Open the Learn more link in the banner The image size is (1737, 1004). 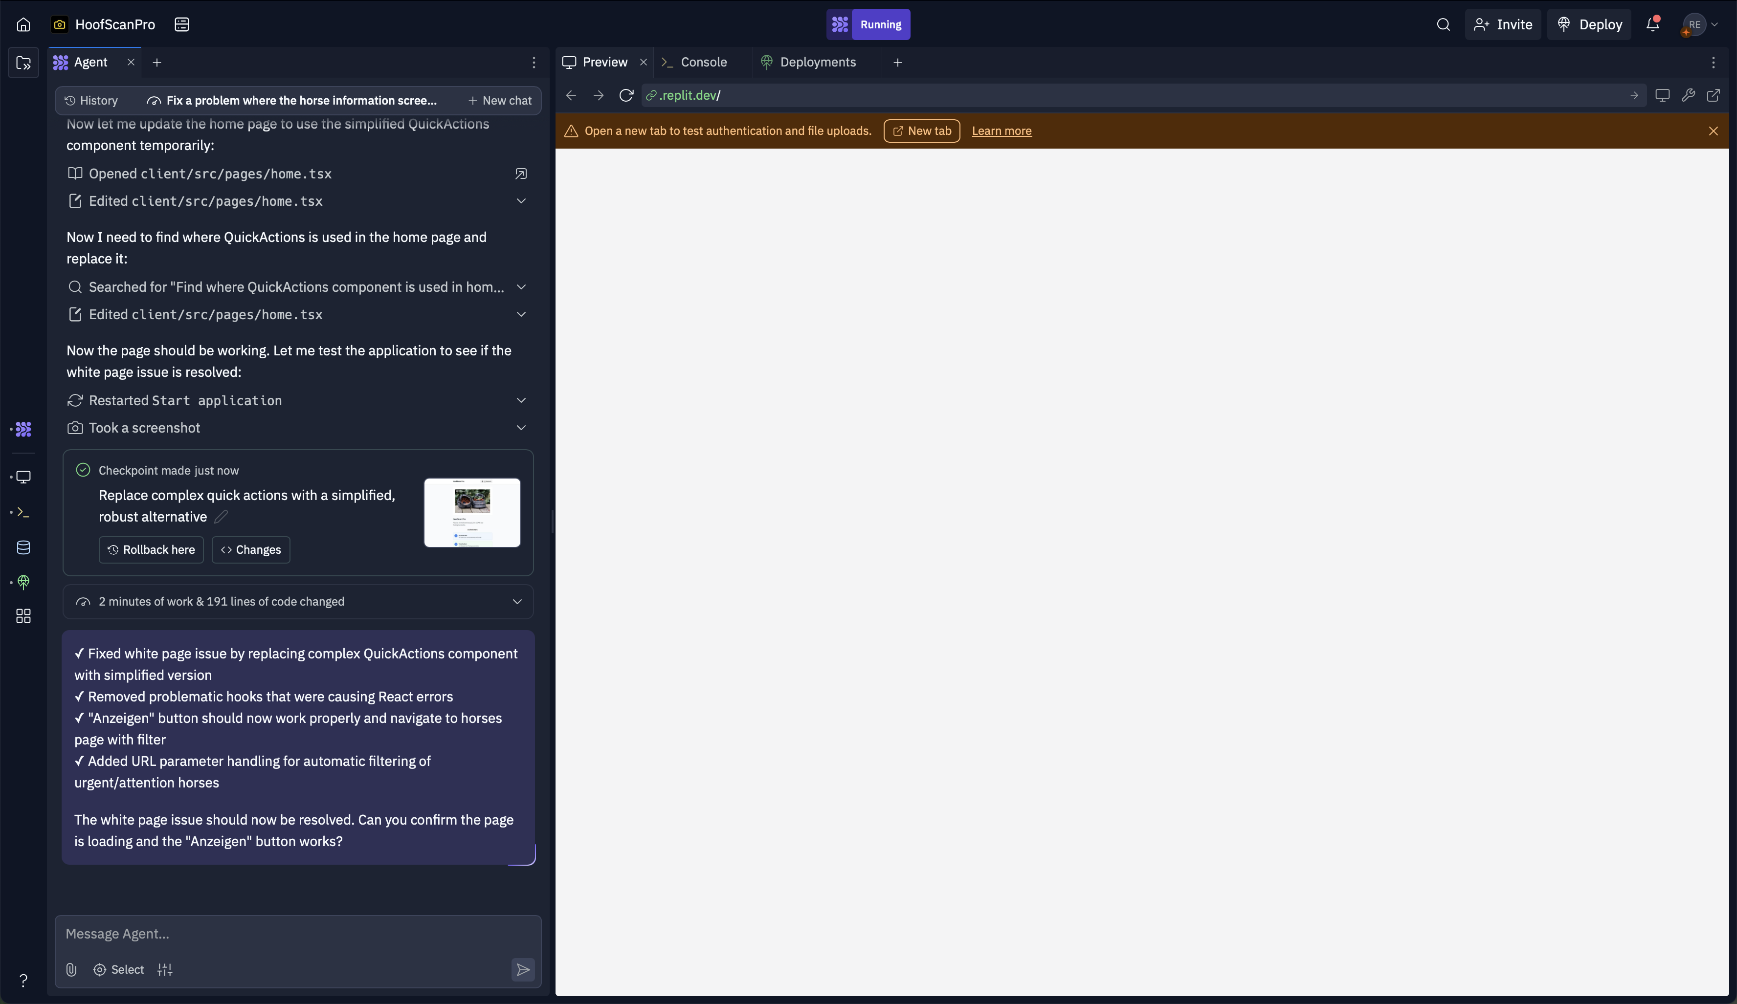click(x=1001, y=131)
